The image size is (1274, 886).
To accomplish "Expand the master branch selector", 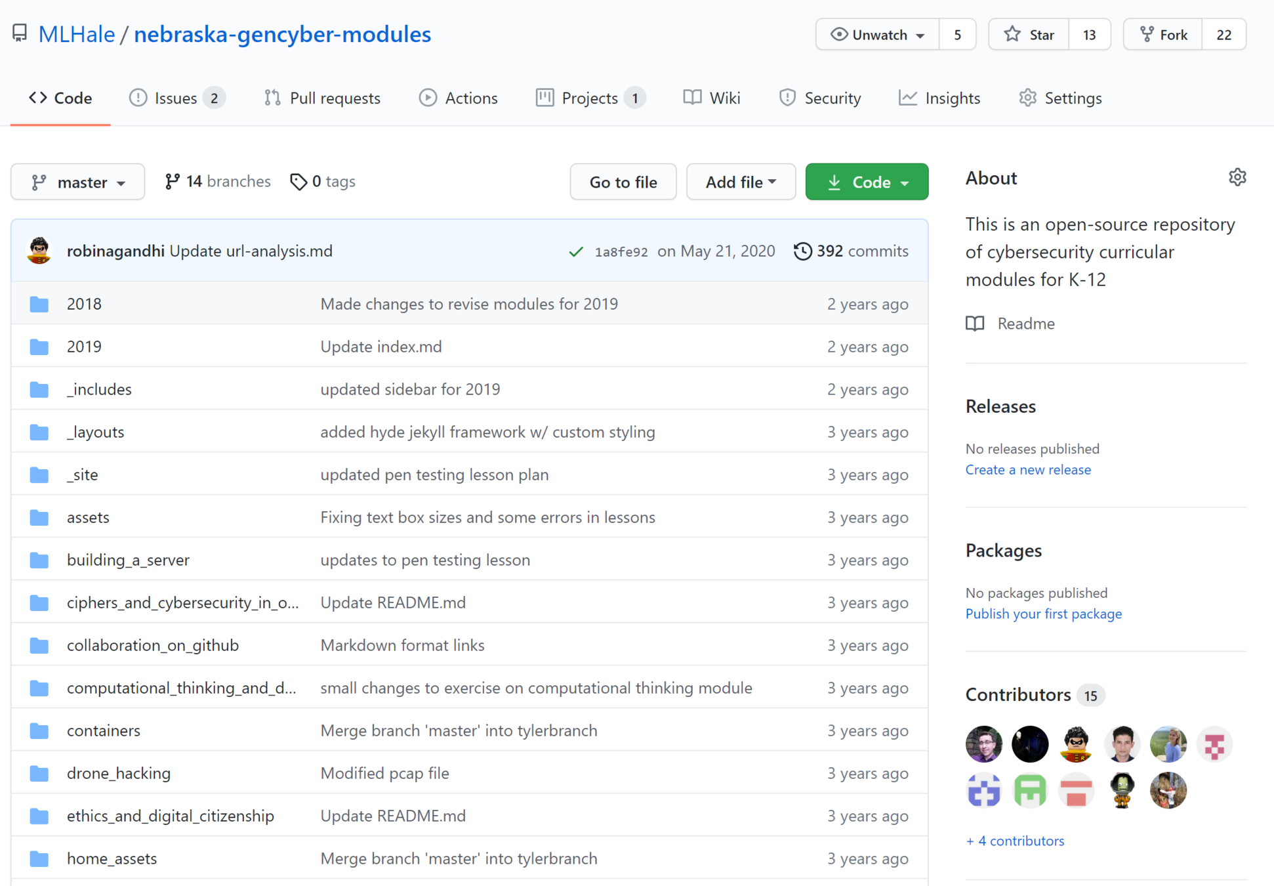I will click(77, 182).
